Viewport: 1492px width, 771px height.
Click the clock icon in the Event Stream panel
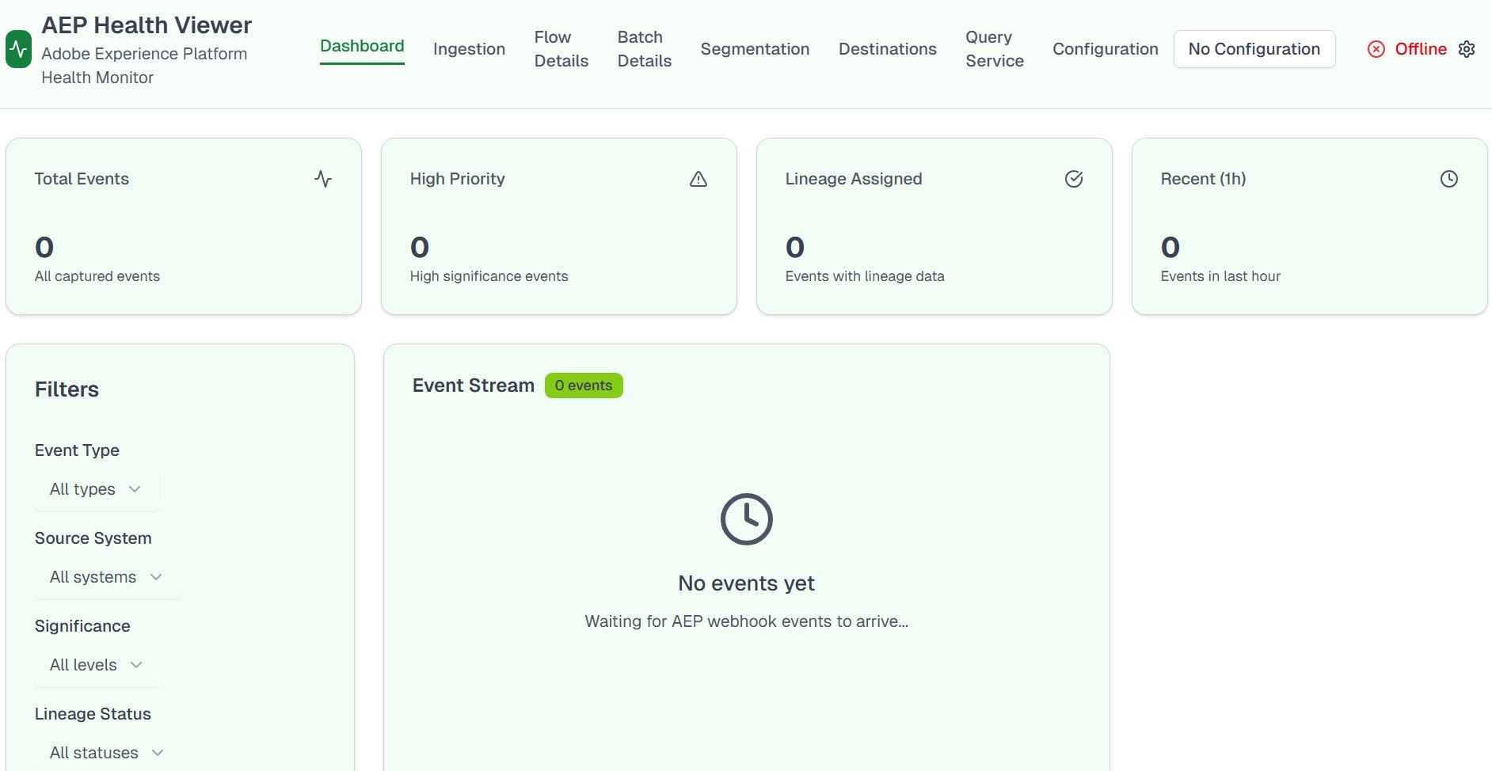click(x=745, y=518)
